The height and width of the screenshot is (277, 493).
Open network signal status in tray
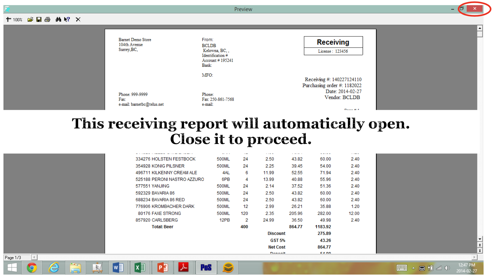coord(439,268)
